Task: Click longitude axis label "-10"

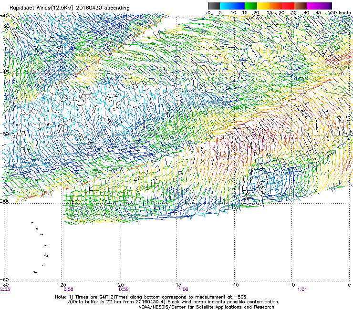Action: tap(234, 285)
